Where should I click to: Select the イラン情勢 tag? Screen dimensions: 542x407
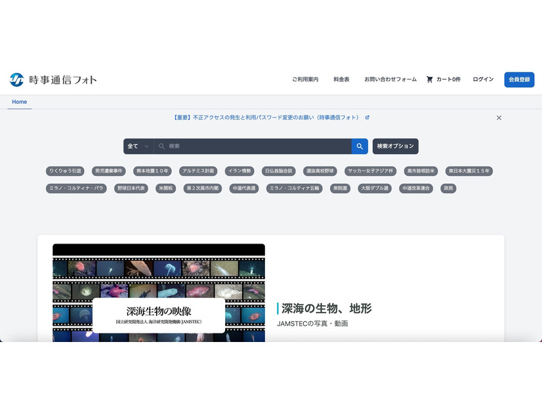pos(240,171)
